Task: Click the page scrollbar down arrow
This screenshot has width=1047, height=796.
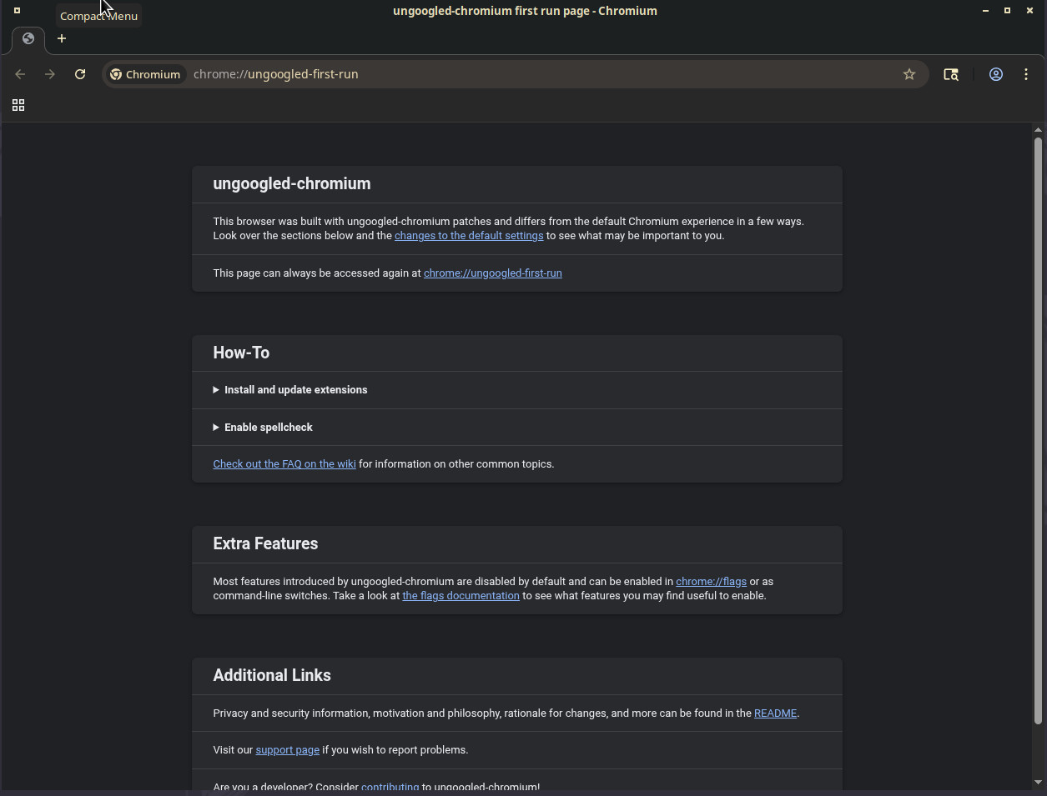Action: tap(1037, 783)
